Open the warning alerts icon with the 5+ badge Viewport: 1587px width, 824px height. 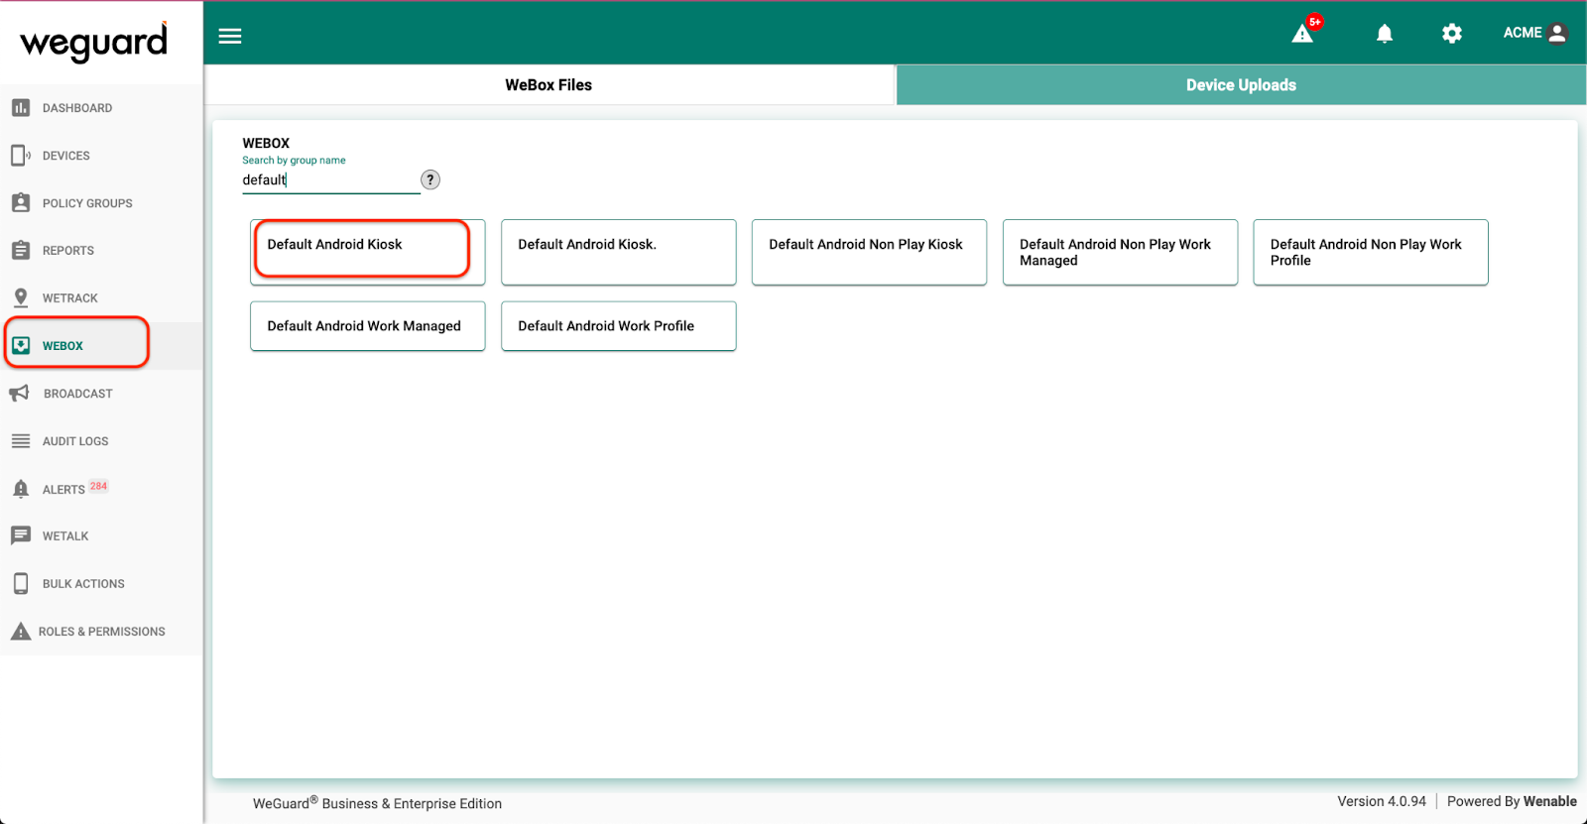click(x=1303, y=34)
